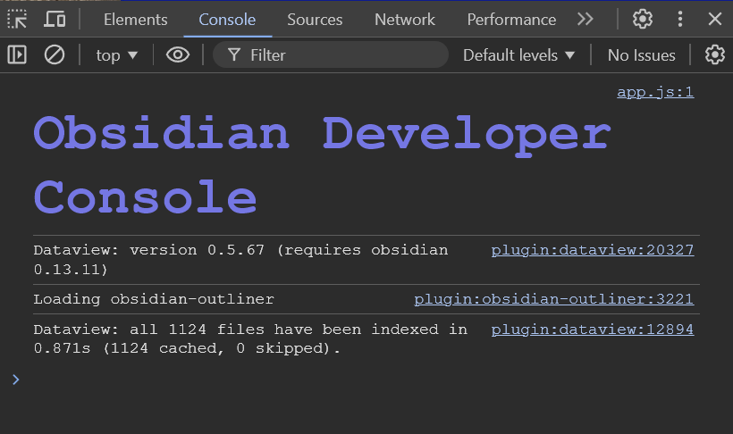Screen dimensions: 733x434
Task: Show more tabs with the double chevron
Action: click(x=585, y=19)
